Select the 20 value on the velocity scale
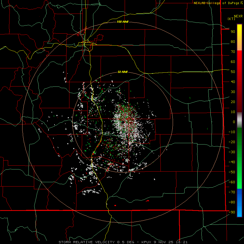 [233, 102]
